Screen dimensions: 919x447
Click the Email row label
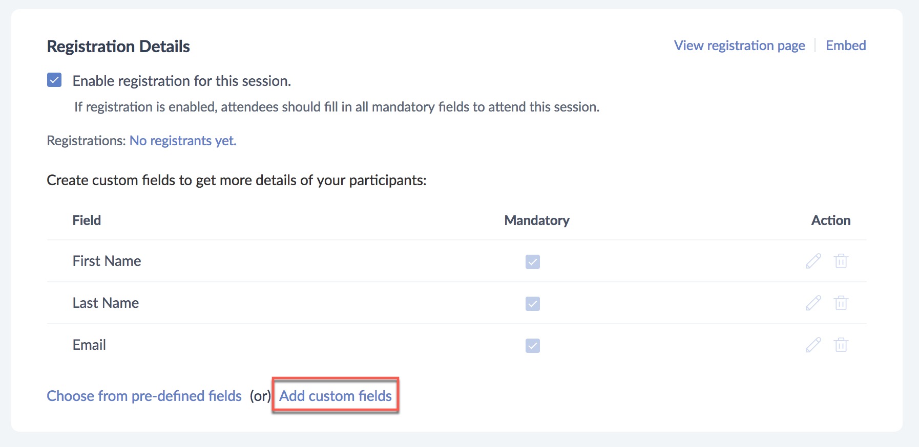89,345
